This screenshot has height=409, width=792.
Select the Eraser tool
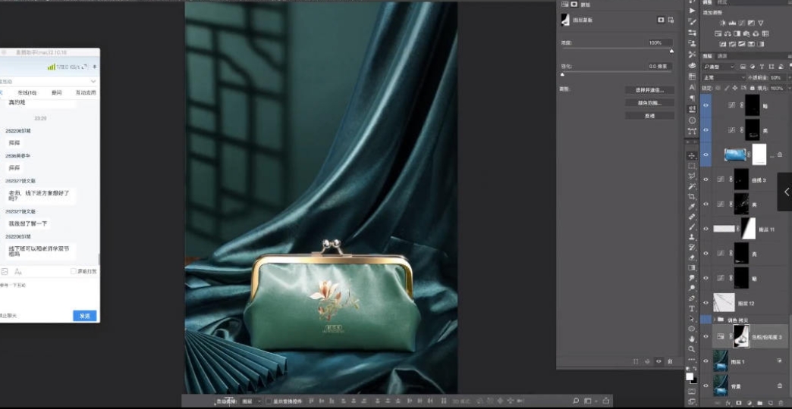[x=692, y=257]
